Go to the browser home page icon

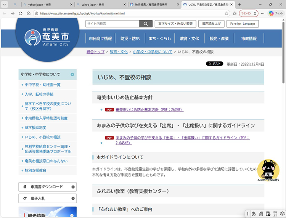29,13
